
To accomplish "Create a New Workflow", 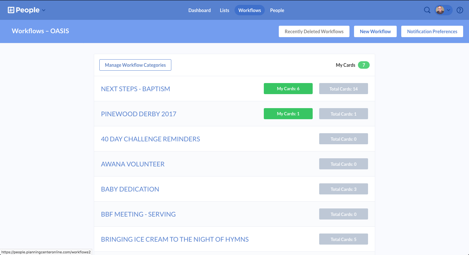I will pyautogui.click(x=375, y=32).
